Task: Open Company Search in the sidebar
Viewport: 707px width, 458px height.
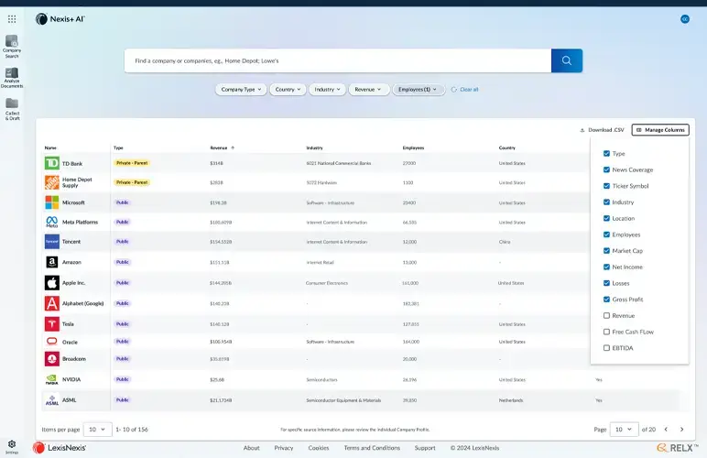Action: click(12, 45)
